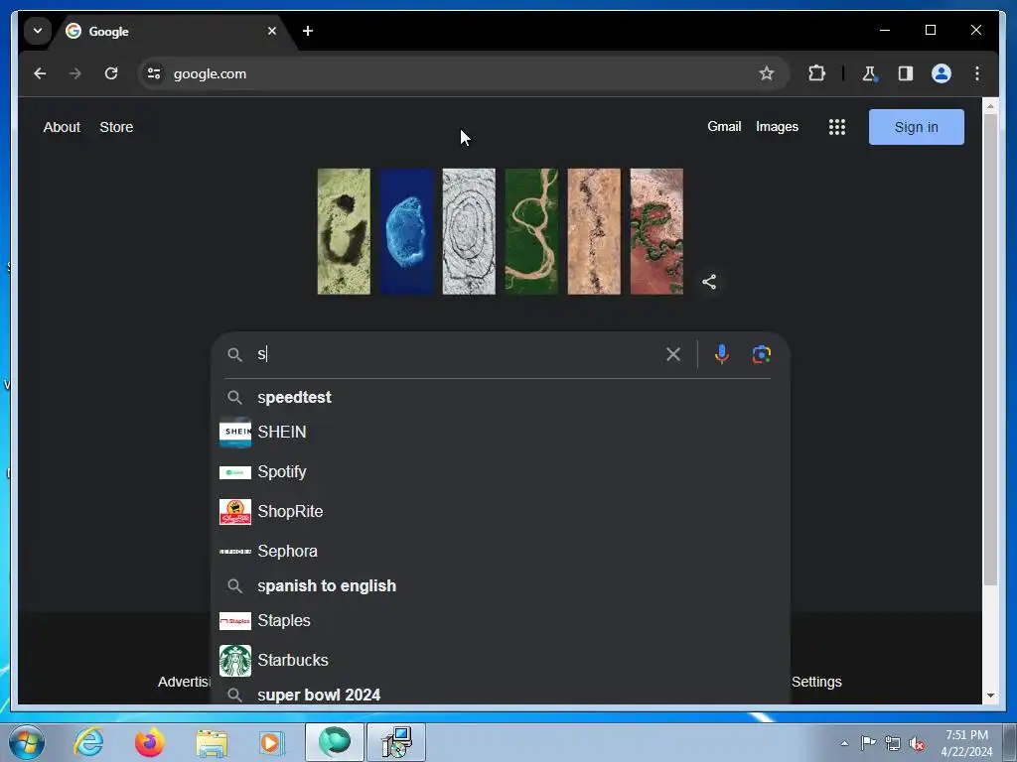Screen dimensions: 1017x762
Task: Launch Internet Explorer from taskbar
Action: tap(88, 742)
